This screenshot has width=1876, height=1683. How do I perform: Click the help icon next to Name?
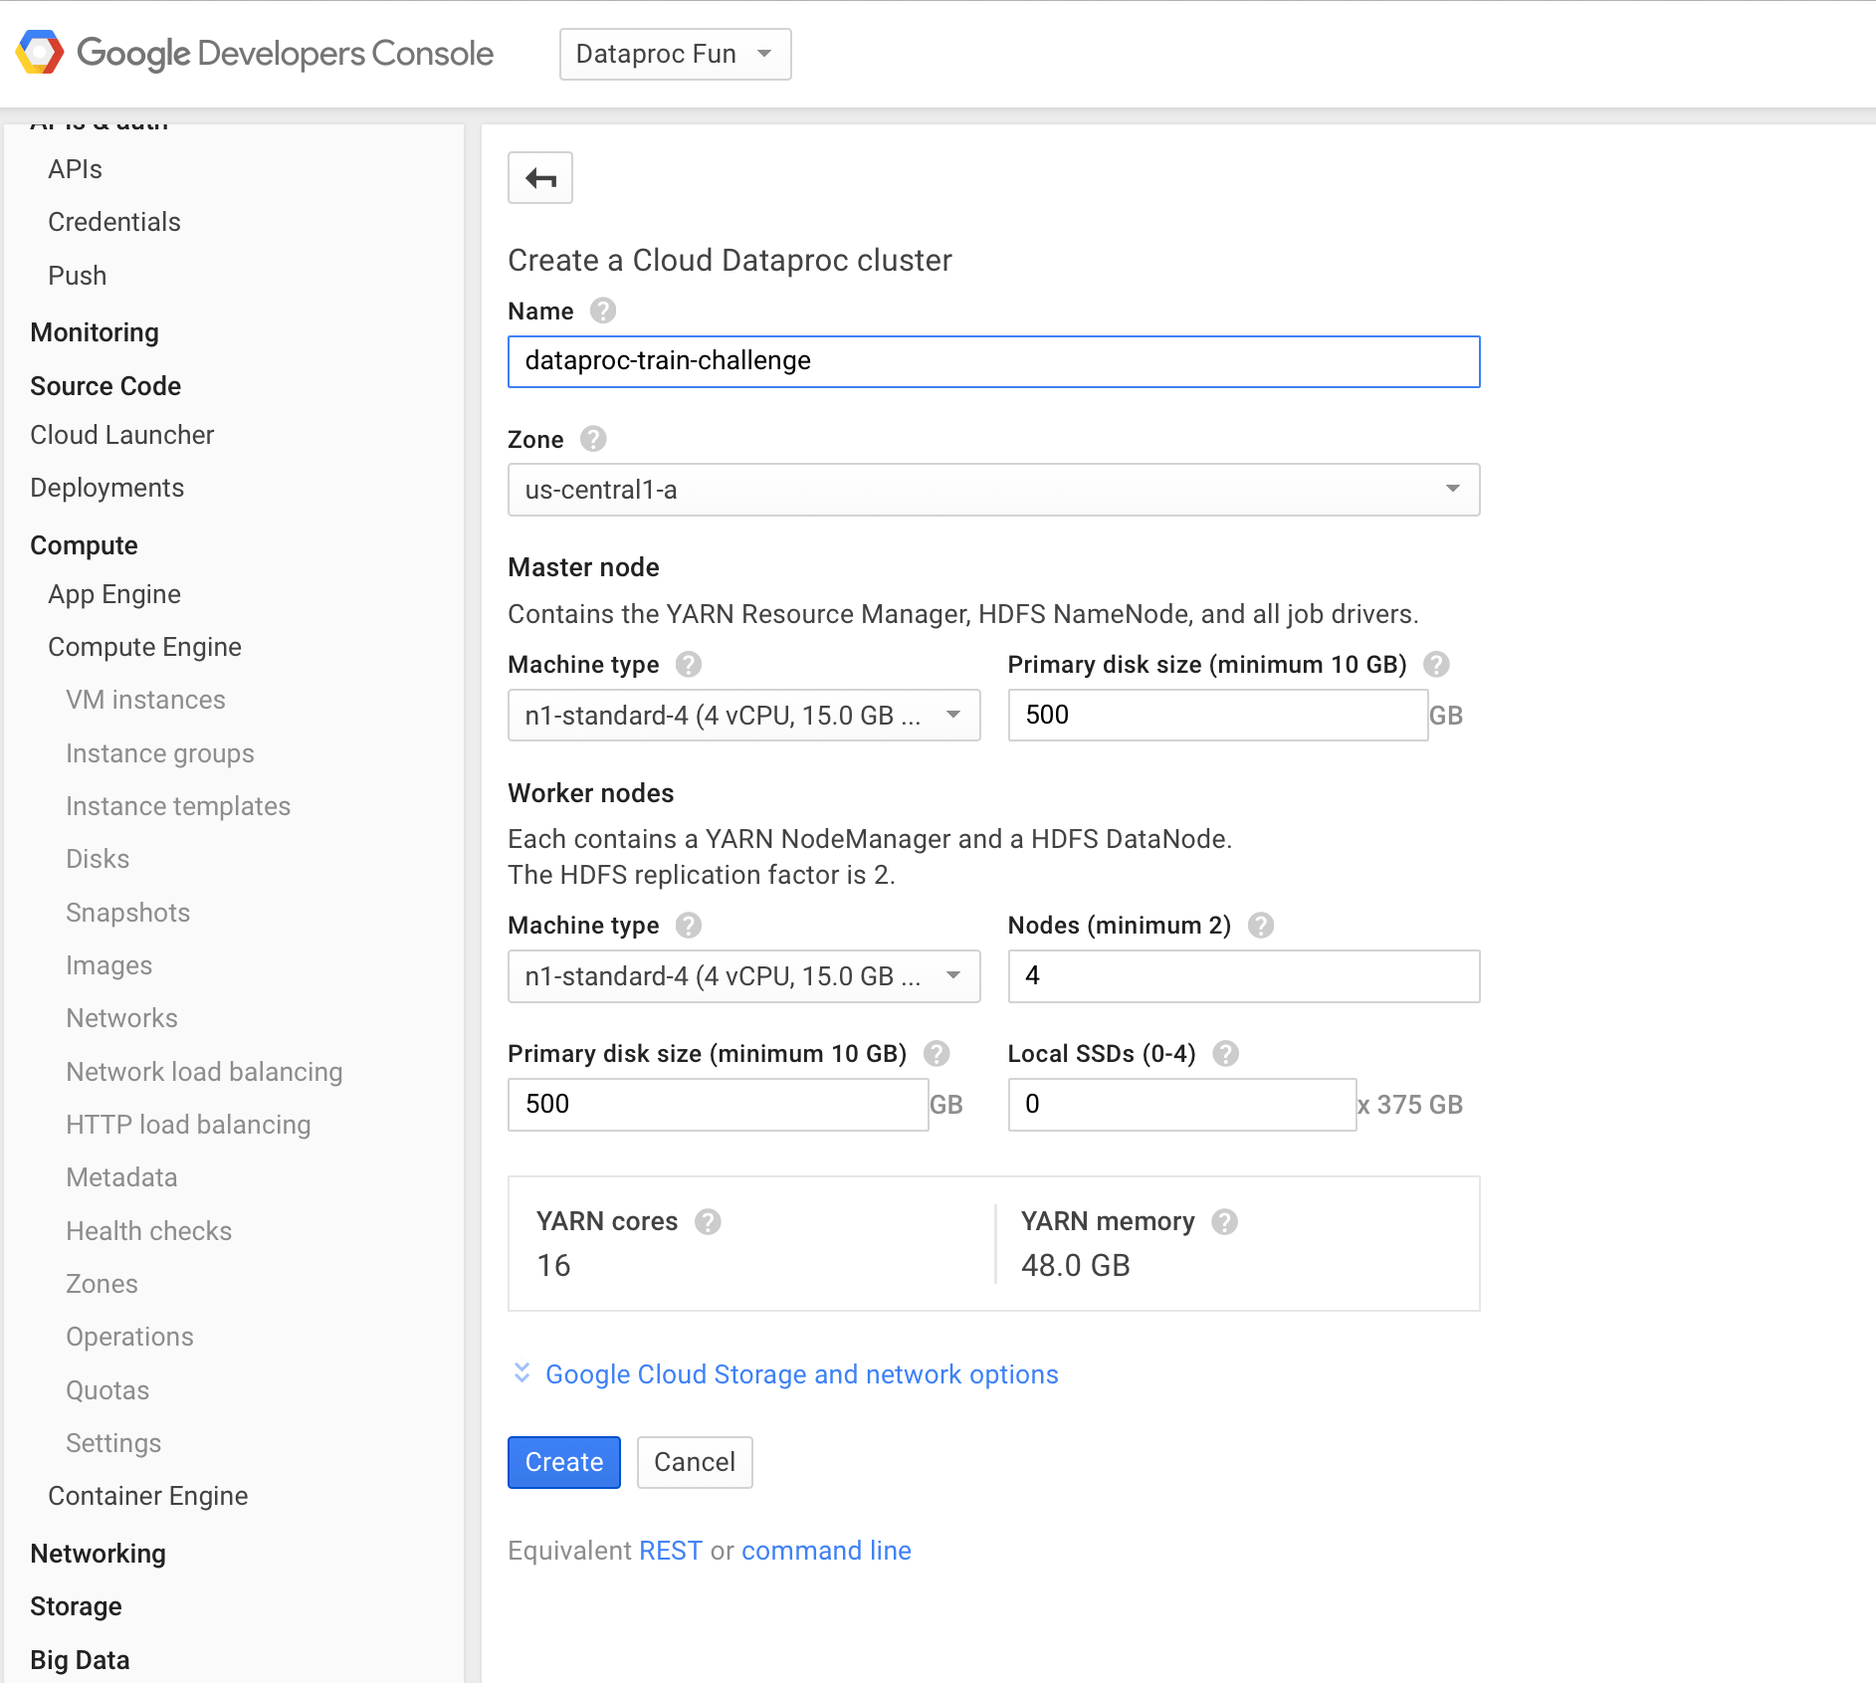pyautogui.click(x=603, y=312)
